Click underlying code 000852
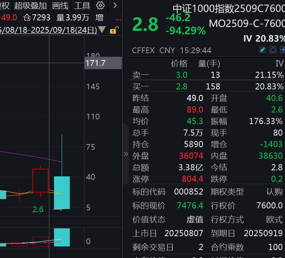 click(189, 192)
